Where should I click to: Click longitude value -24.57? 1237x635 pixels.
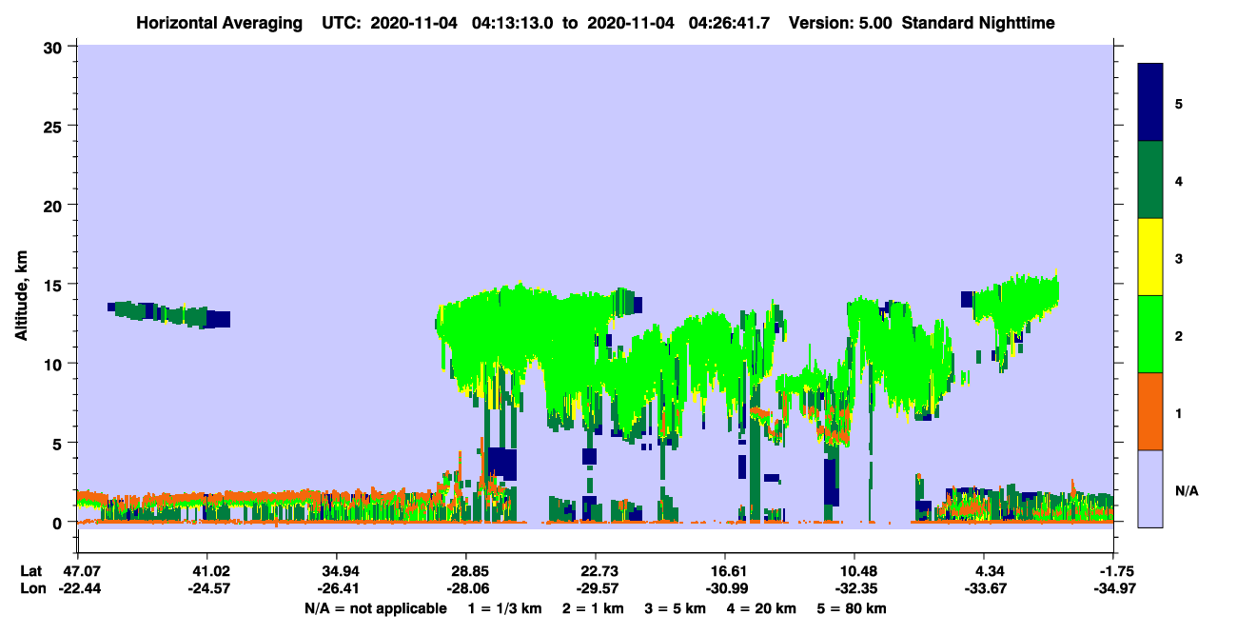point(207,589)
